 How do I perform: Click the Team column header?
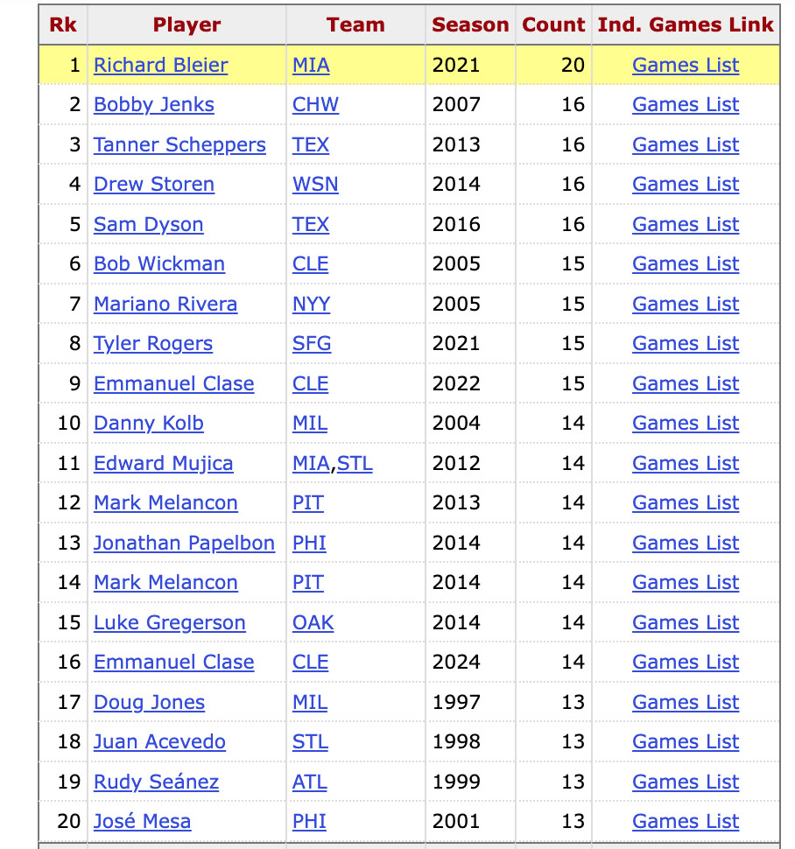pyautogui.click(x=355, y=25)
